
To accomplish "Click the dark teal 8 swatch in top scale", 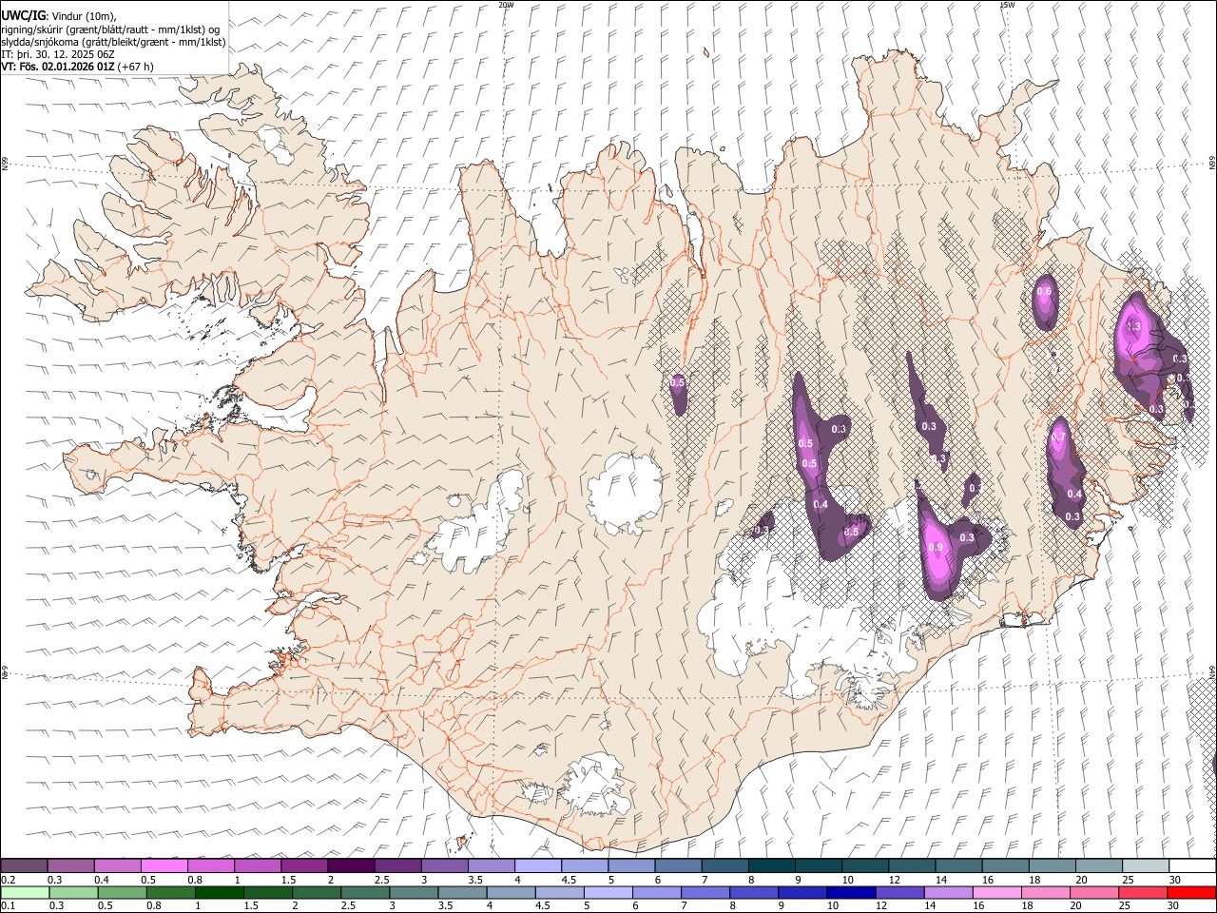I will pyautogui.click(x=771, y=865).
